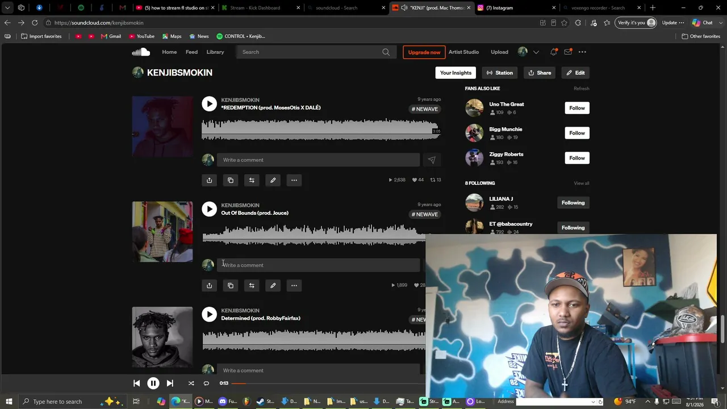
Task: Share the REDEMPTION track
Action: tap(209, 180)
